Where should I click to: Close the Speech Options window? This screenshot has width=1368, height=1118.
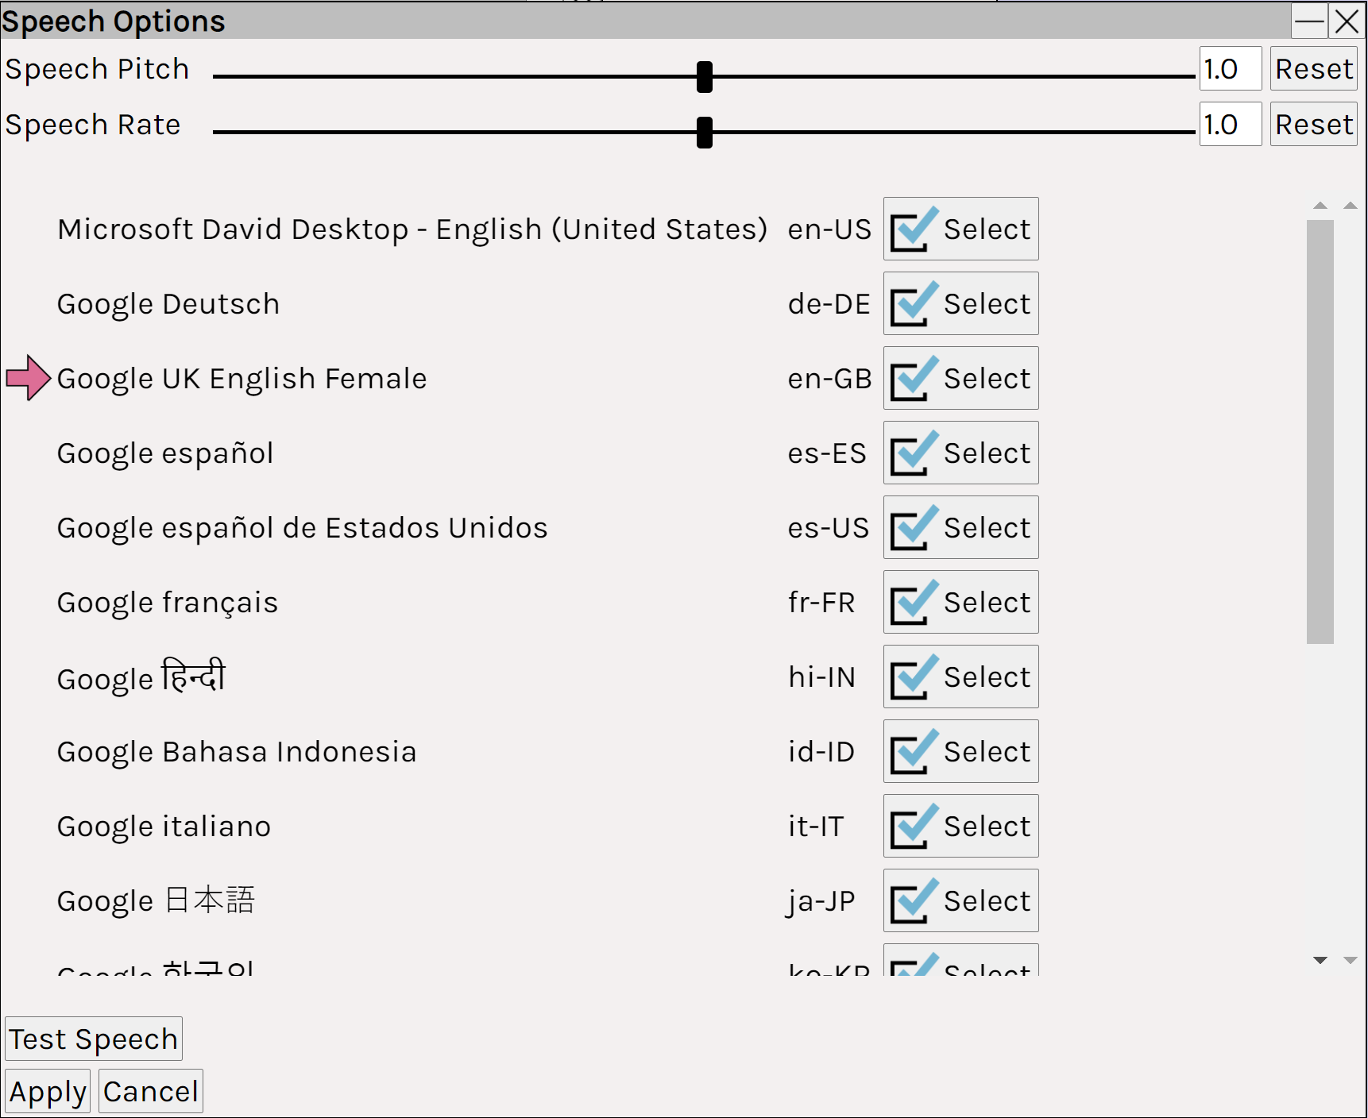pyautogui.click(x=1347, y=21)
